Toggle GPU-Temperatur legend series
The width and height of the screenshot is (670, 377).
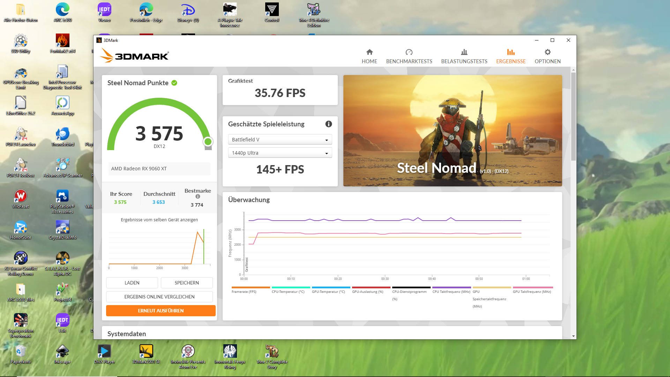coord(328,291)
